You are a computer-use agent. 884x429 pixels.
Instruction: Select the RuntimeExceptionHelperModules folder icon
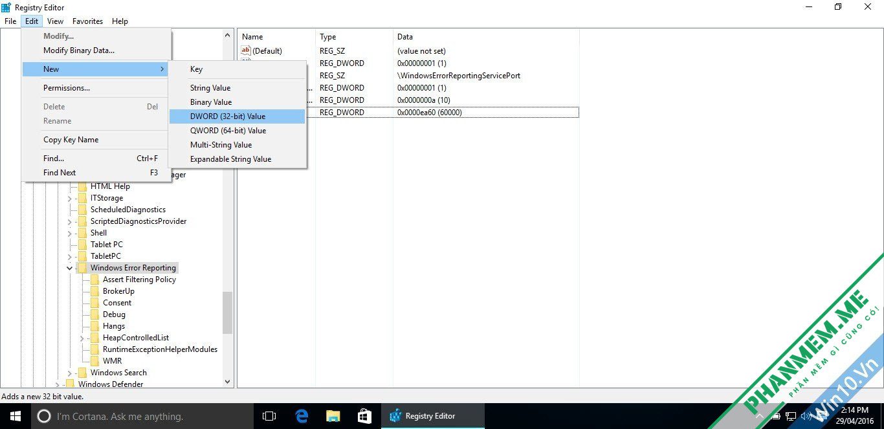[94, 349]
